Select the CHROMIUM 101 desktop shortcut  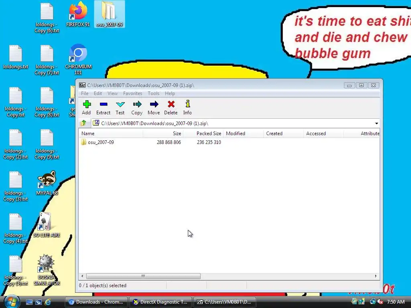click(x=78, y=59)
